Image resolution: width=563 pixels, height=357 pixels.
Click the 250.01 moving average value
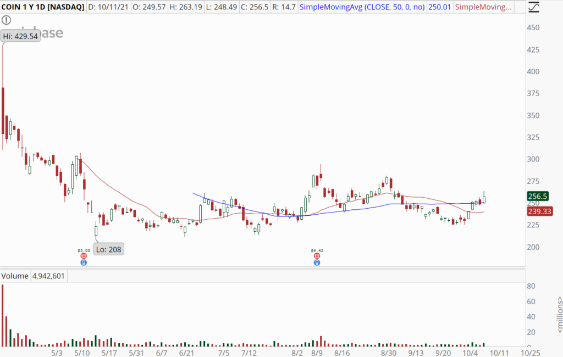point(439,7)
